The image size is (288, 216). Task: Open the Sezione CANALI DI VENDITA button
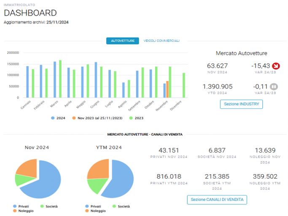(217, 200)
